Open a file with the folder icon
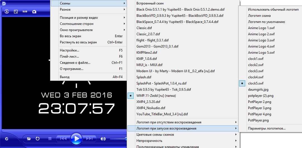Viewport: 302px width, 148px height. (29, 139)
